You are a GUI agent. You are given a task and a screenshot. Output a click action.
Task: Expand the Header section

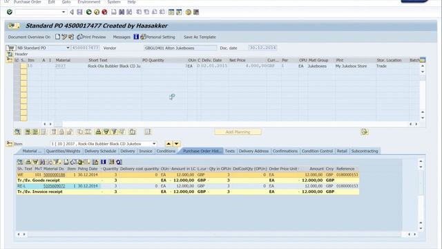tap(10, 54)
